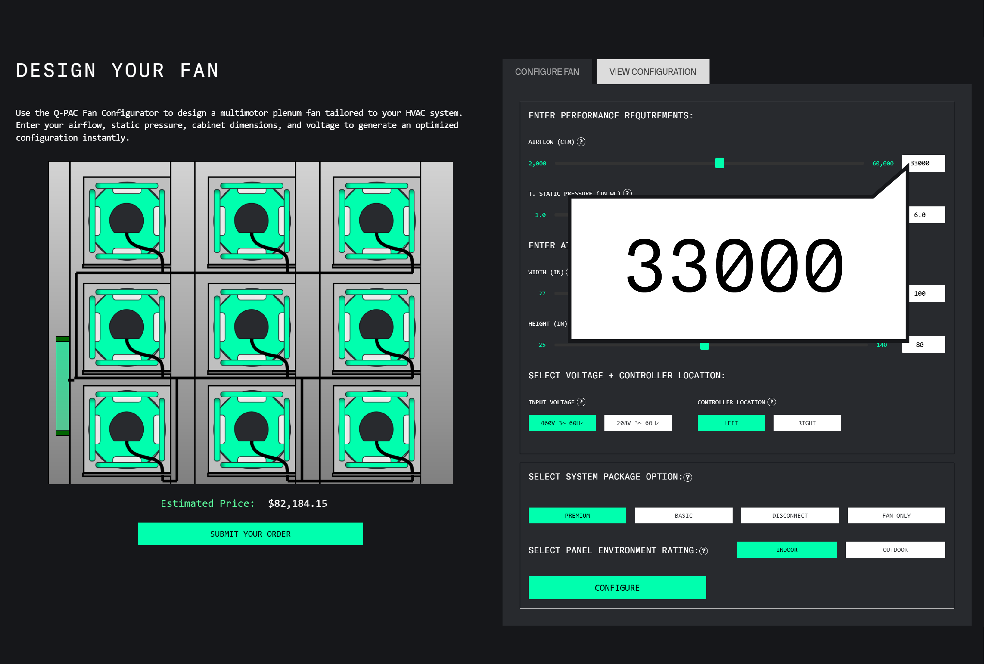Click the System Package Option help icon
Viewport: 984px width, 664px height.
coord(688,477)
